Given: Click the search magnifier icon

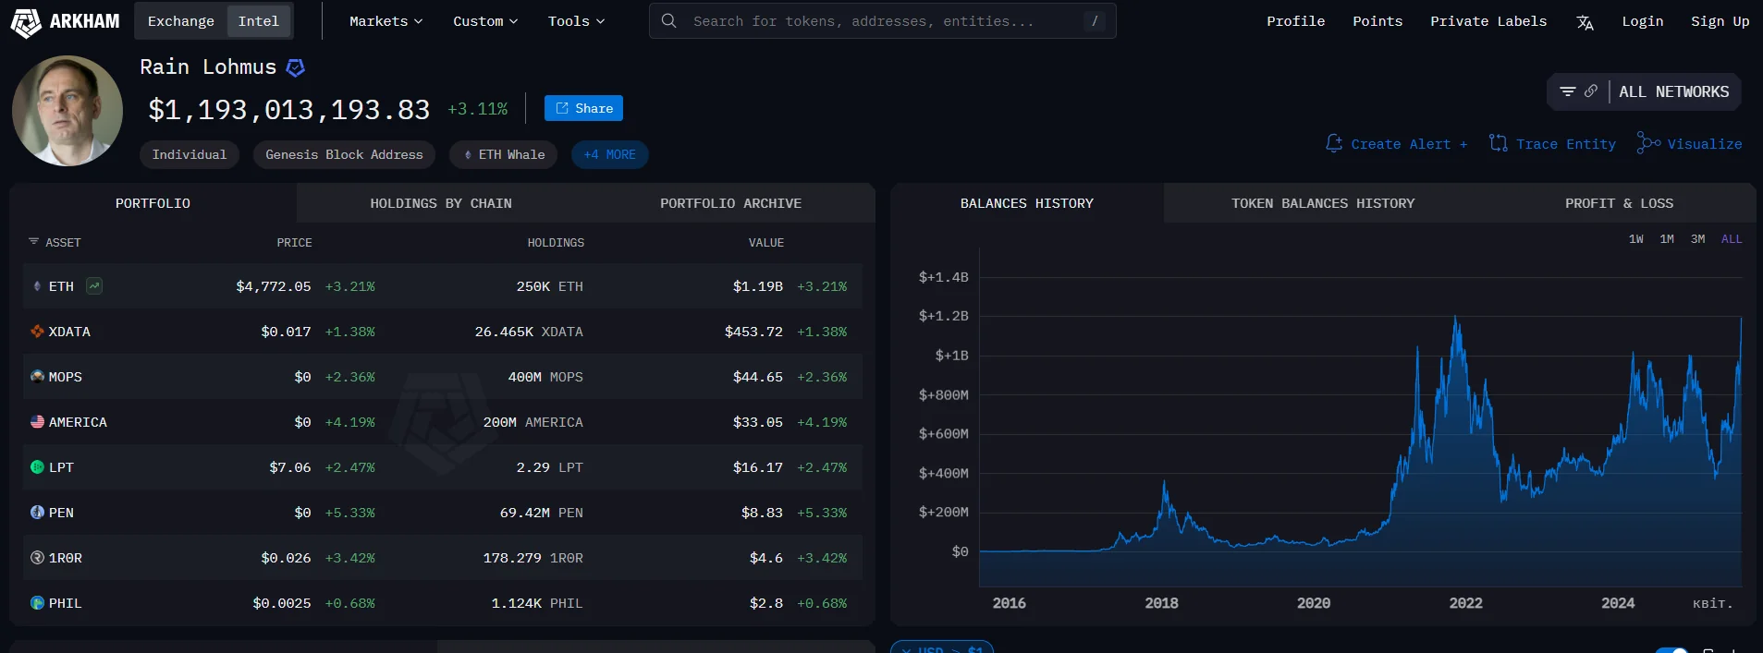Looking at the screenshot, I should coord(669,20).
